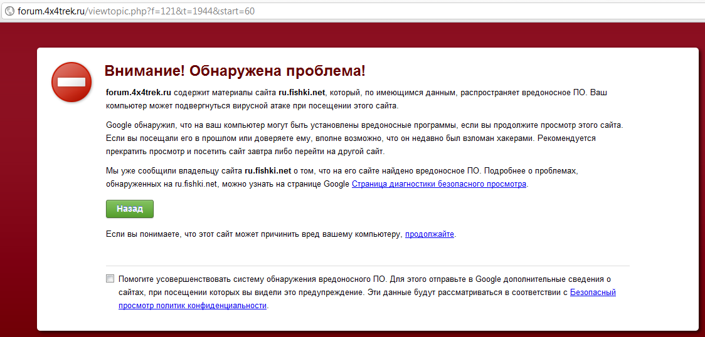Toggle the malware detection improvement checkbox

pyautogui.click(x=110, y=279)
